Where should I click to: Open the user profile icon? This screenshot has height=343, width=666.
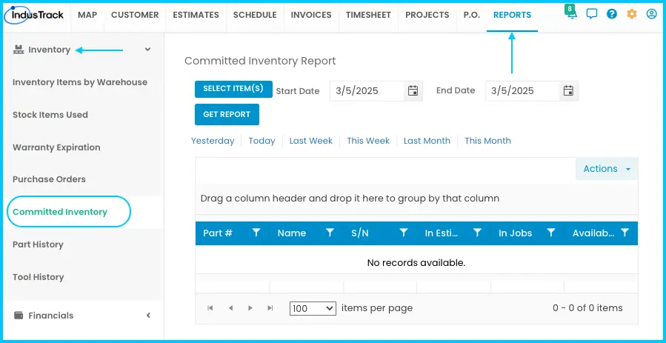652,14
